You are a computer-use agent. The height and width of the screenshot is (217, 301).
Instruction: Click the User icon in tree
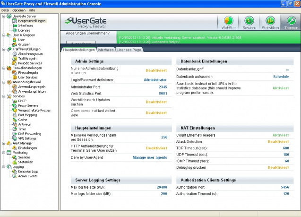tap(15, 40)
